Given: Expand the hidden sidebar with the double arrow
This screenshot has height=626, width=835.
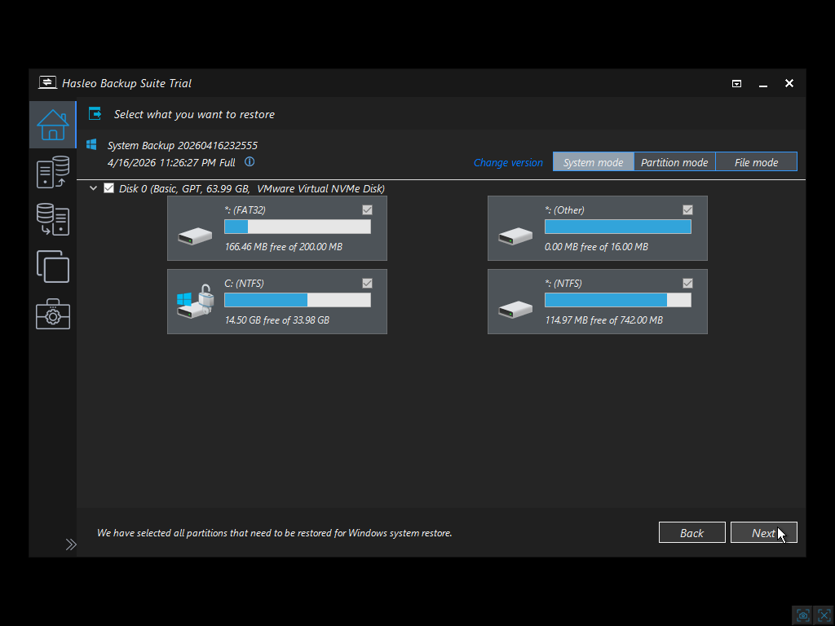Looking at the screenshot, I should (x=71, y=544).
